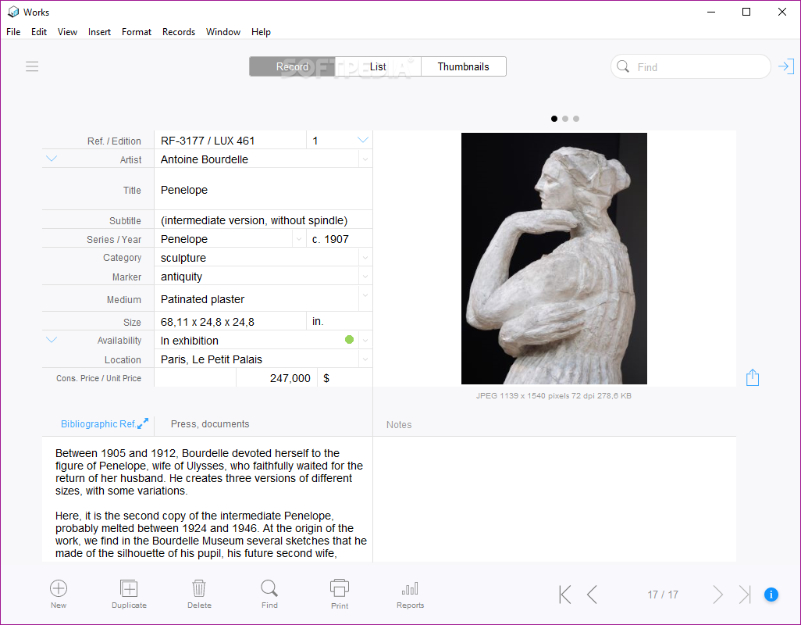The height and width of the screenshot is (625, 801).
Task: Create a New record
Action: (59, 594)
